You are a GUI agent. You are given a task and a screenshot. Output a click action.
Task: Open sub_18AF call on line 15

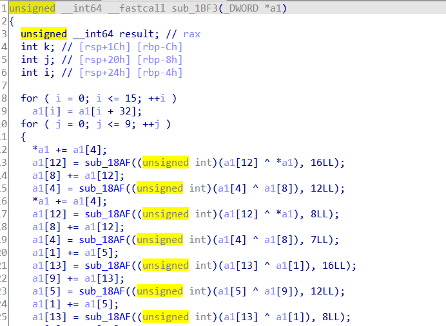pos(102,188)
